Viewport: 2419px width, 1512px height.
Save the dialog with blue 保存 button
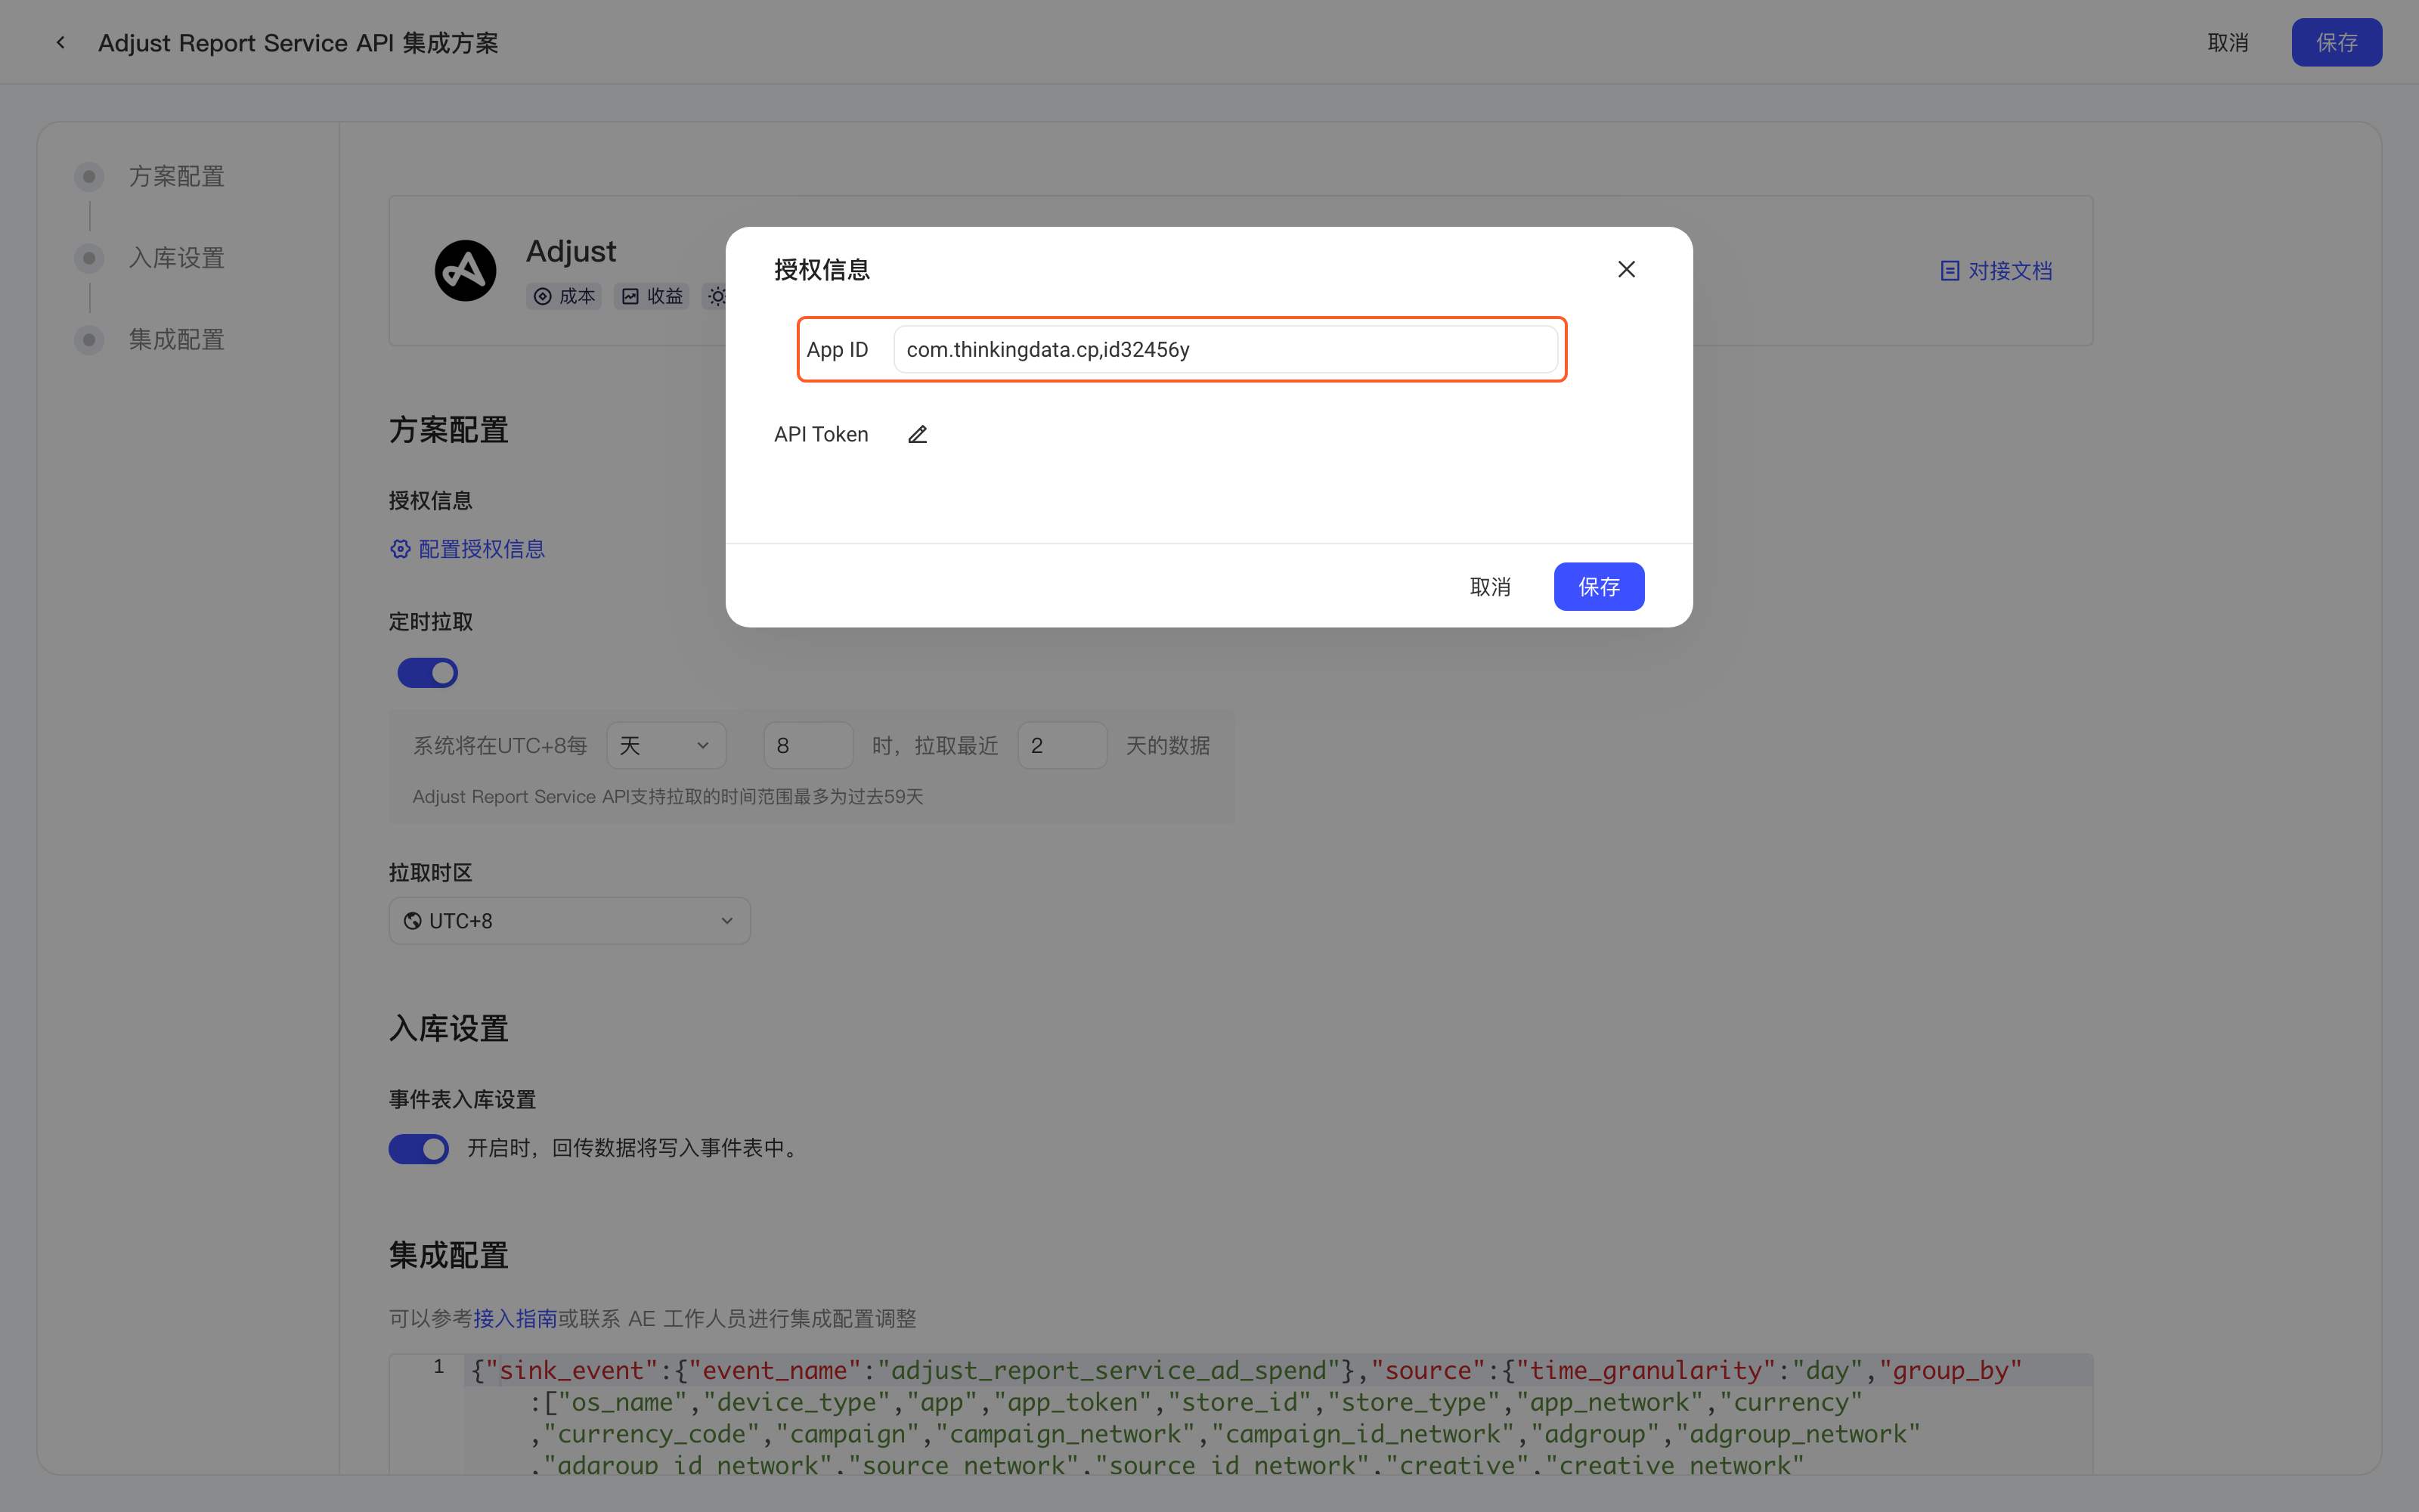1598,586
